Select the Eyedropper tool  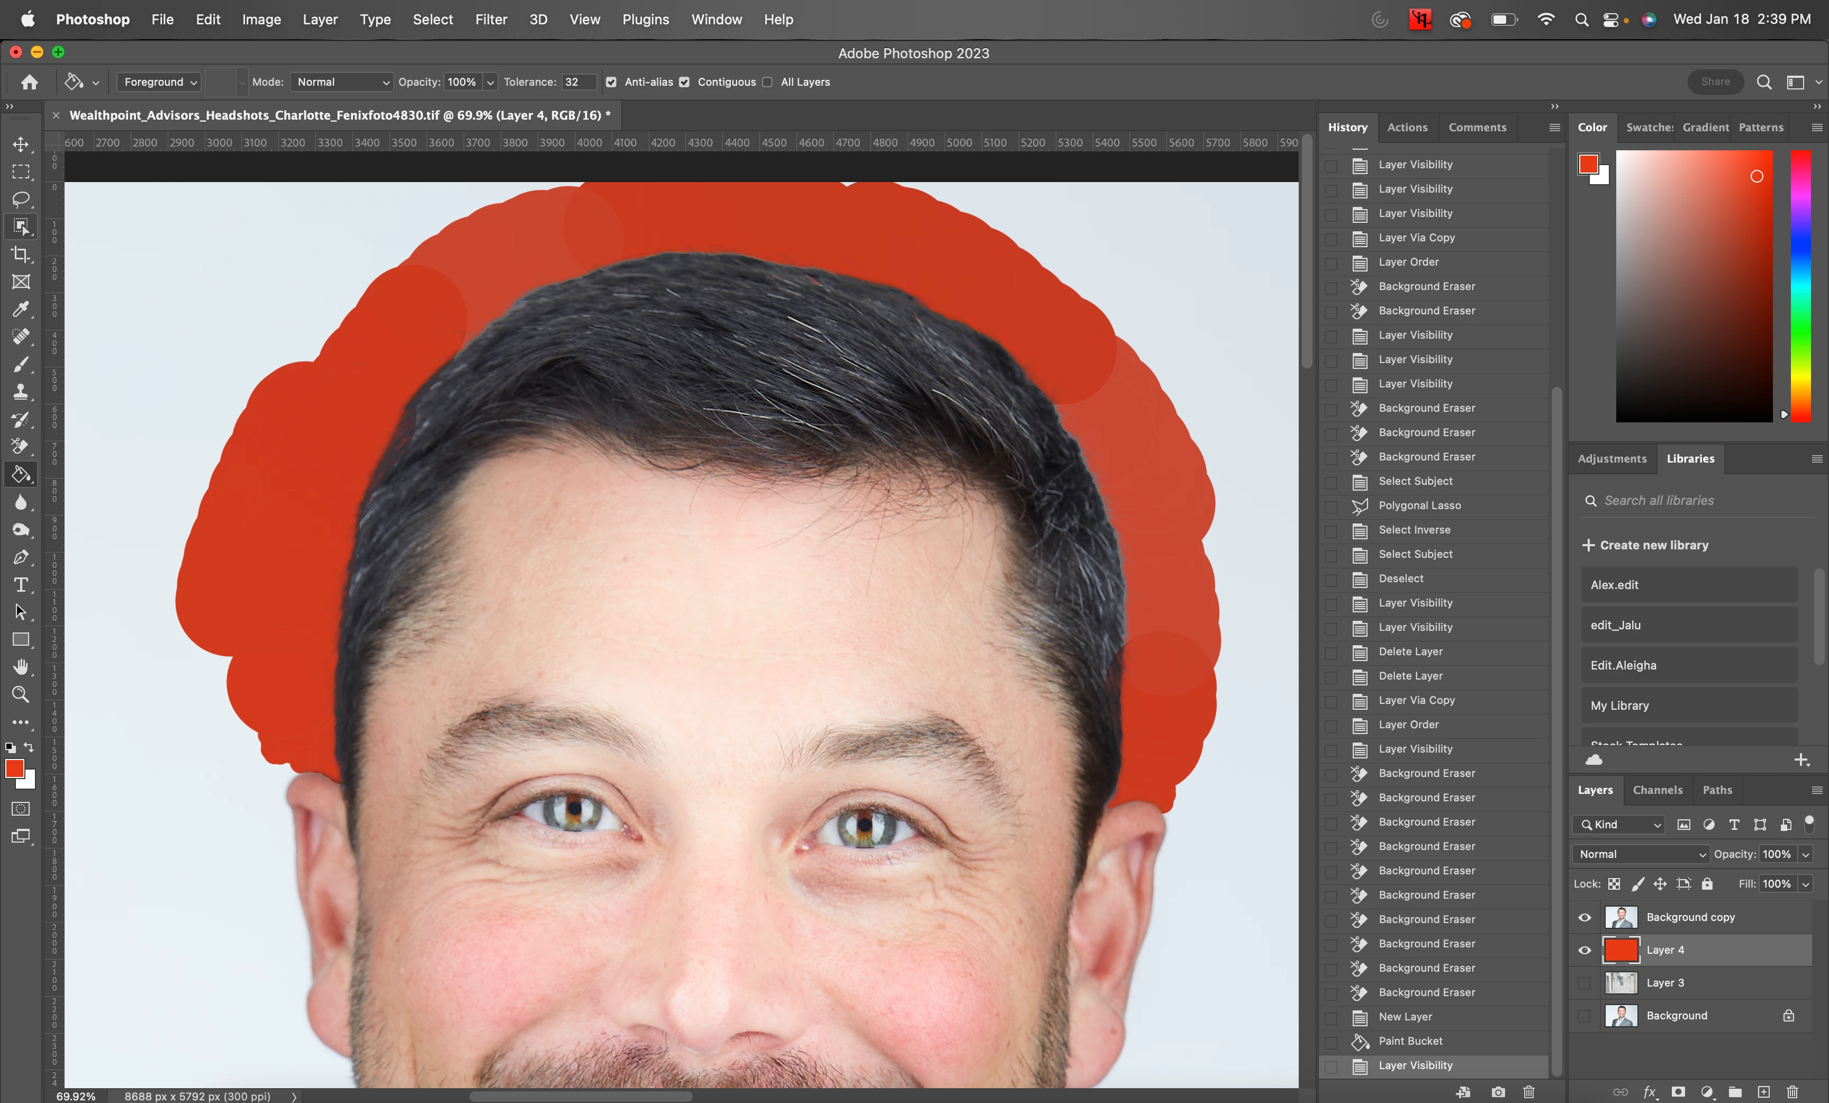(21, 309)
